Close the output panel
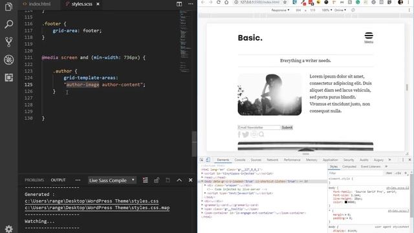The height and width of the screenshot is (233, 414). point(190,180)
